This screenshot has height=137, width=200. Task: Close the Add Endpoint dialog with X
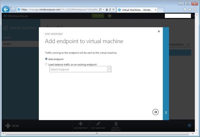159,31
